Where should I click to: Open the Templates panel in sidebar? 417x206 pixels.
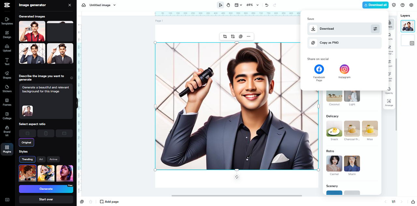(7, 21)
